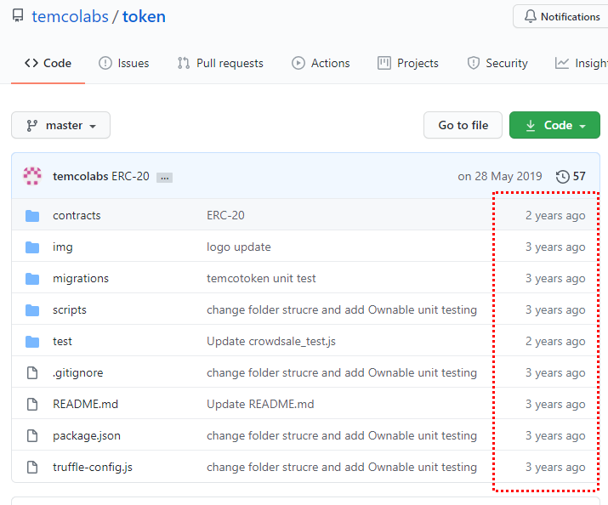Click the Projects board icon
The width and height of the screenshot is (608, 505).
pos(384,63)
